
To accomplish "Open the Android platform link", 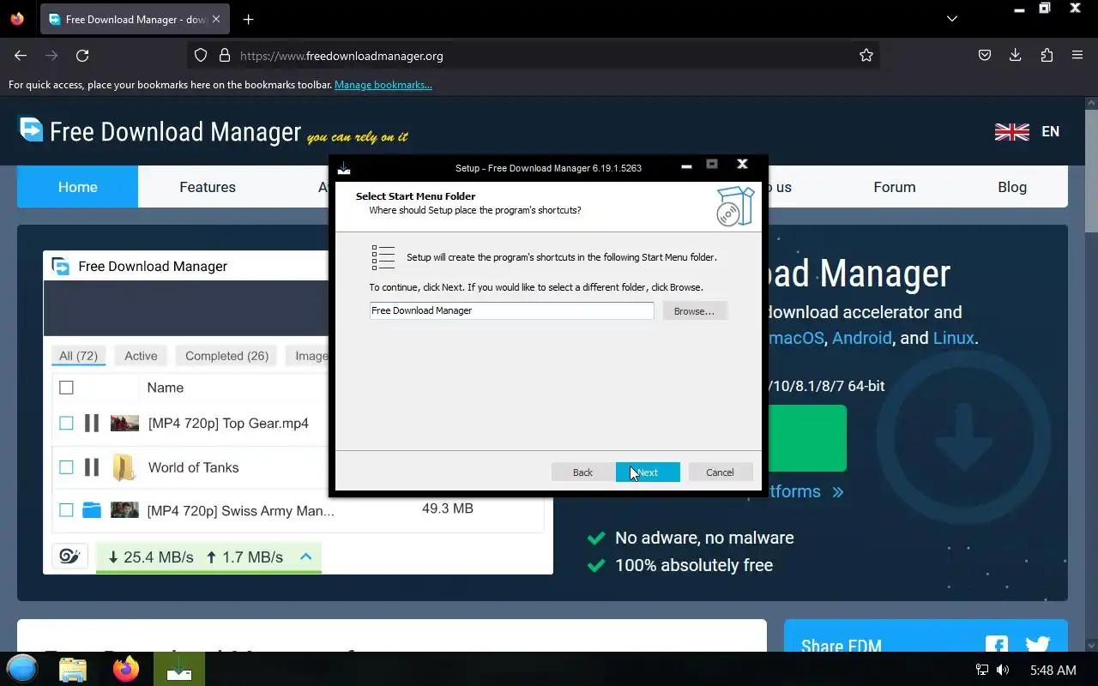I will [x=861, y=338].
